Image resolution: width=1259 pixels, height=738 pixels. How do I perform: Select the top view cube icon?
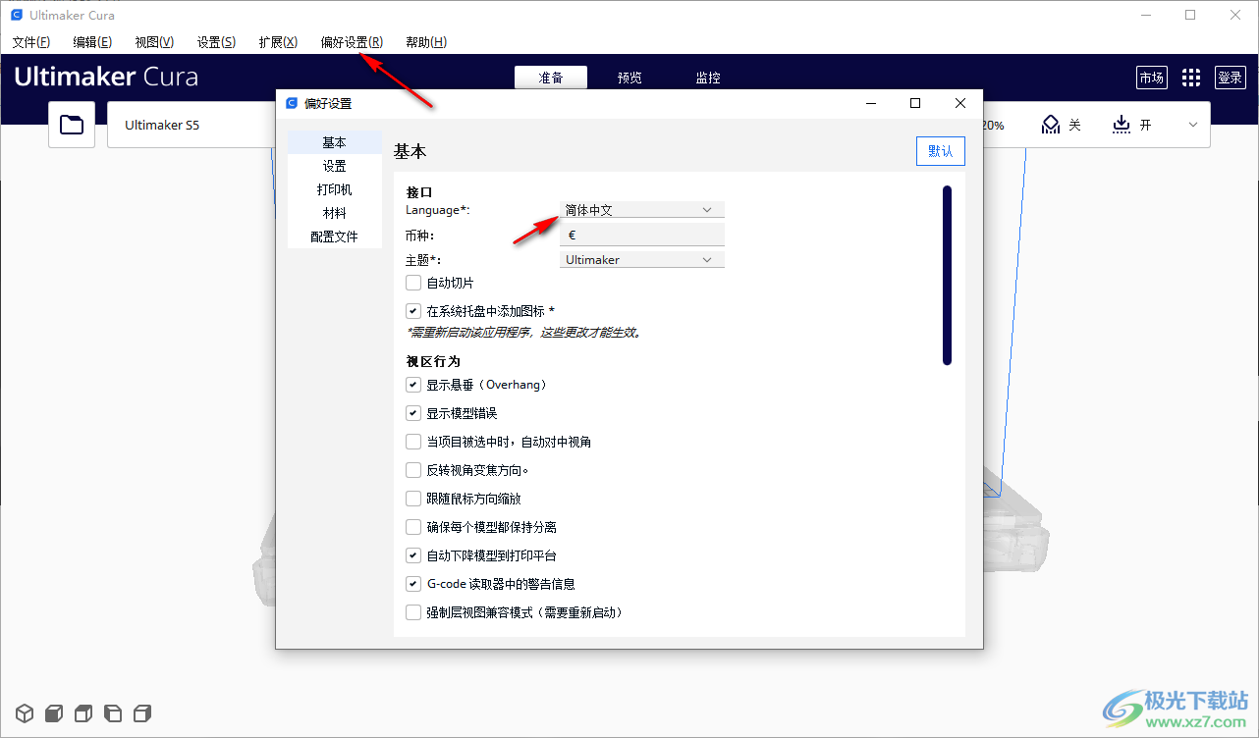click(x=83, y=712)
